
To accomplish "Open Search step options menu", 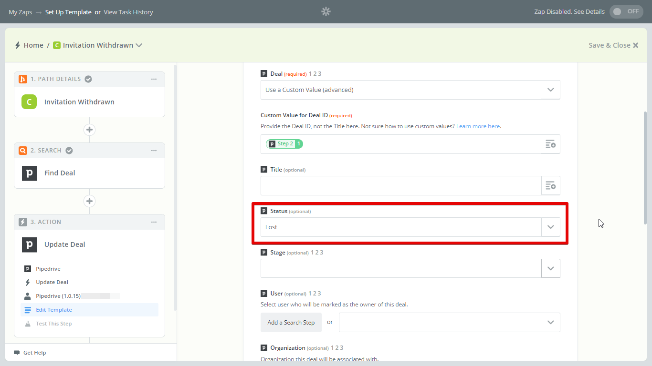I will click(154, 151).
